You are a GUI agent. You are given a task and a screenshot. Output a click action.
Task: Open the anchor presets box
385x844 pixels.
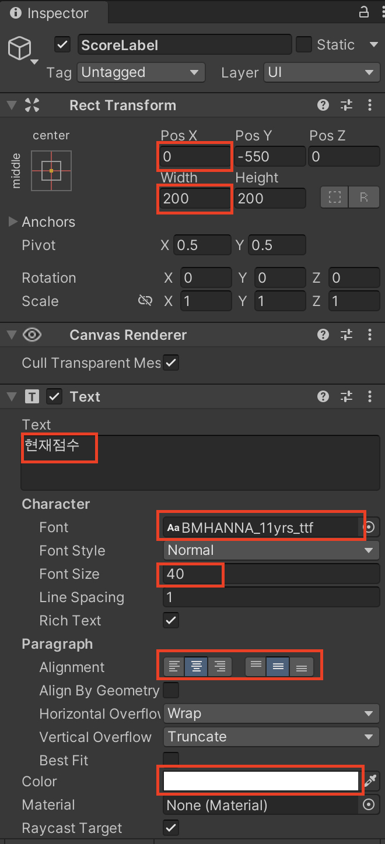(51, 170)
